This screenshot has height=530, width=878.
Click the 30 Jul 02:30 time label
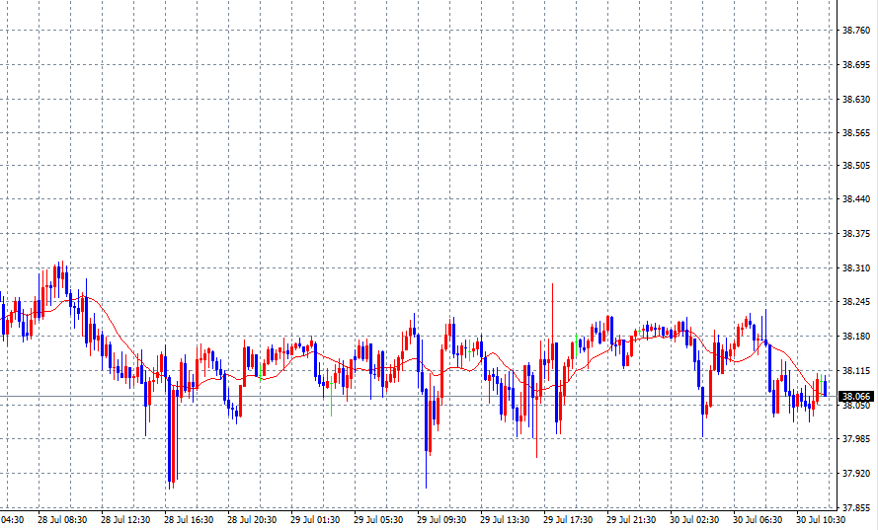(693, 519)
